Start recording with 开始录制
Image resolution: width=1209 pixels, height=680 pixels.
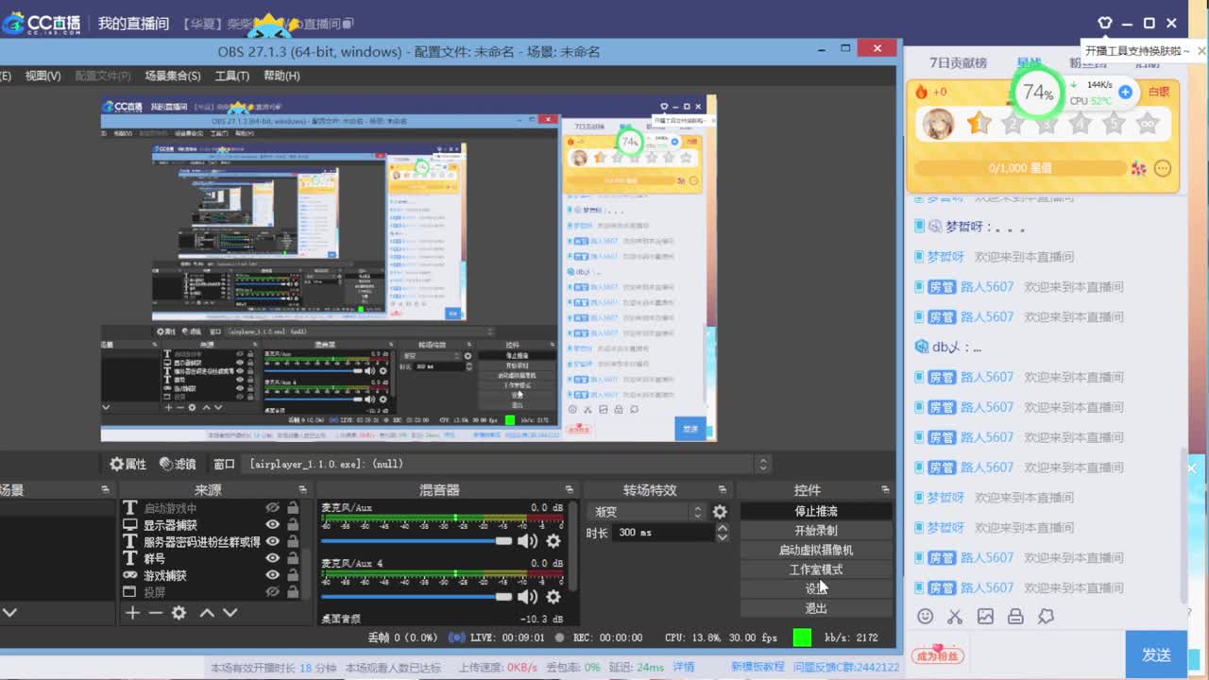816,531
